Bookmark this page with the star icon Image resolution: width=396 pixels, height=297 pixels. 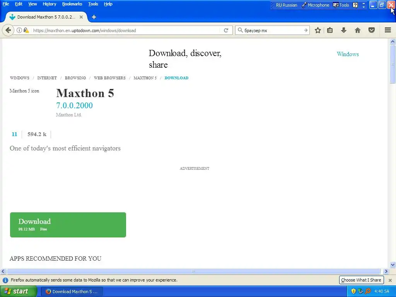coord(318,30)
